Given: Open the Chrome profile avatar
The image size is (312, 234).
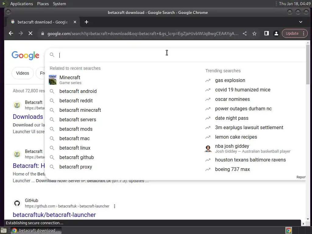Looking at the screenshot, I should click(276, 34).
